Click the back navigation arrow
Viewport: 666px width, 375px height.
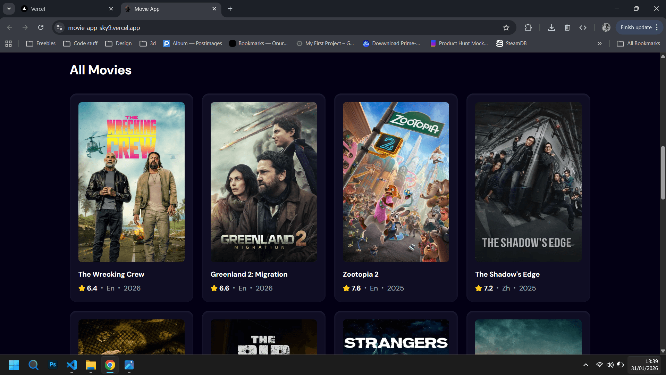pyautogui.click(x=9, y=27)
